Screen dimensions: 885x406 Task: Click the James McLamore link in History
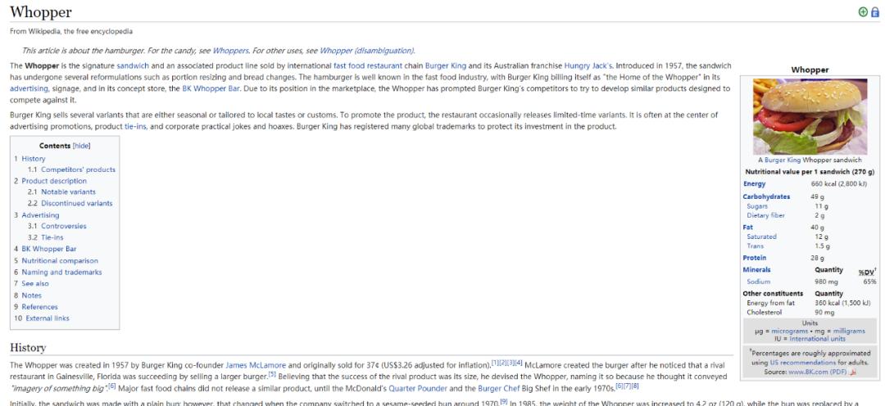[x=255, y=365]
